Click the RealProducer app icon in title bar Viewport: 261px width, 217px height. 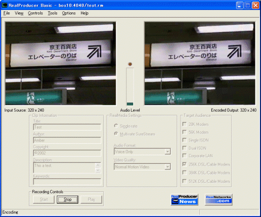[x=4, y=5]
